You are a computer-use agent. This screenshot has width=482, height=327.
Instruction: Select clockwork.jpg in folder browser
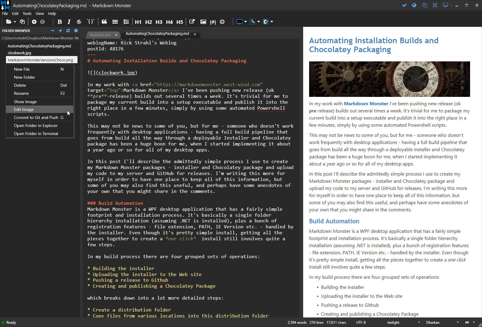click(x=19, y=53)
